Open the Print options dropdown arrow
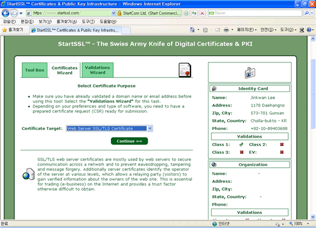 pos(232,30)
